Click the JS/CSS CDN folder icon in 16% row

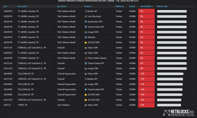click(86, 95)
